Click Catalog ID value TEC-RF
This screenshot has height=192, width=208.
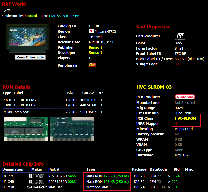pyautogui.click(x=94, y=26)
